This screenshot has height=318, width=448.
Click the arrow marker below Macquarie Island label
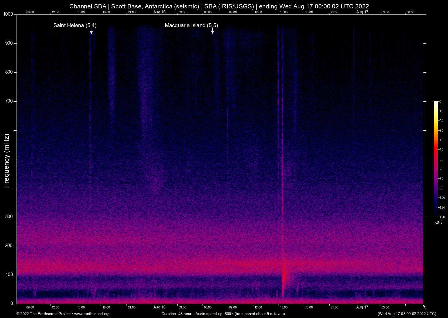(212, 31)
